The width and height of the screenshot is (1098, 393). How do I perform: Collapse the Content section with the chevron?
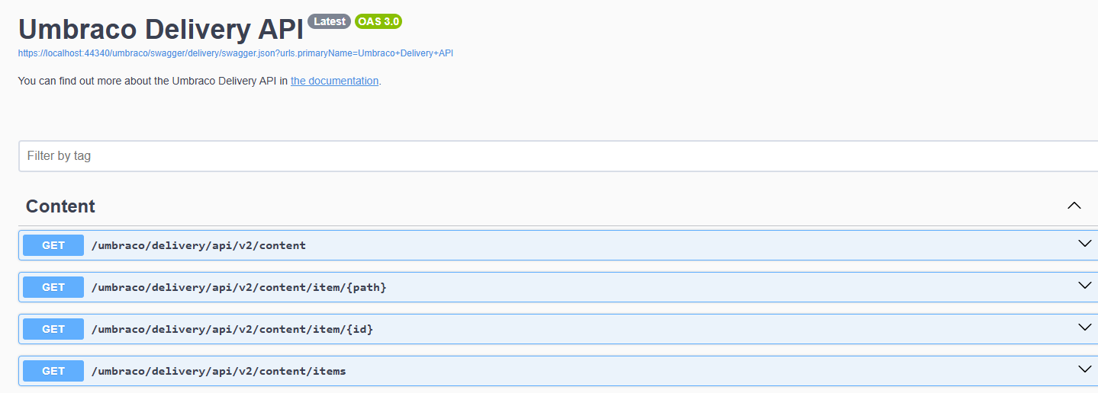coord(1074,206)
